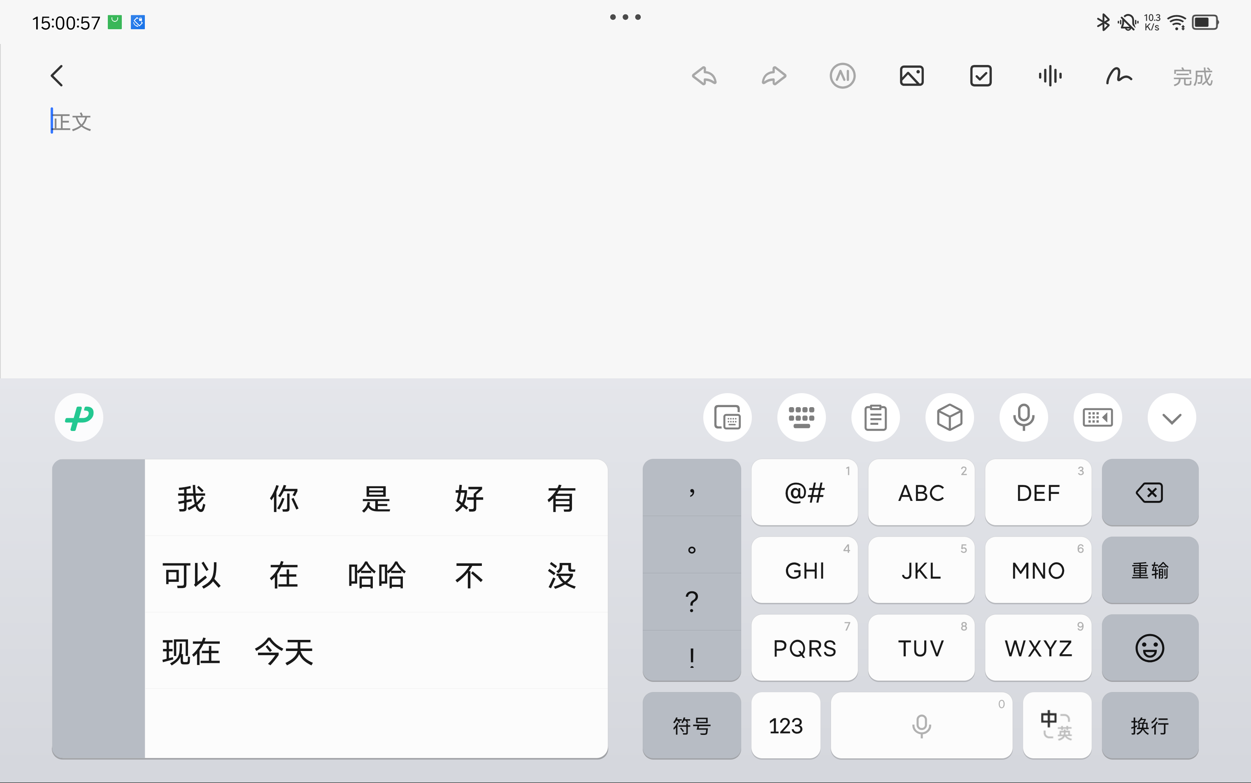
Task: Open the clipboard panel icon
Action: [875, 418]
